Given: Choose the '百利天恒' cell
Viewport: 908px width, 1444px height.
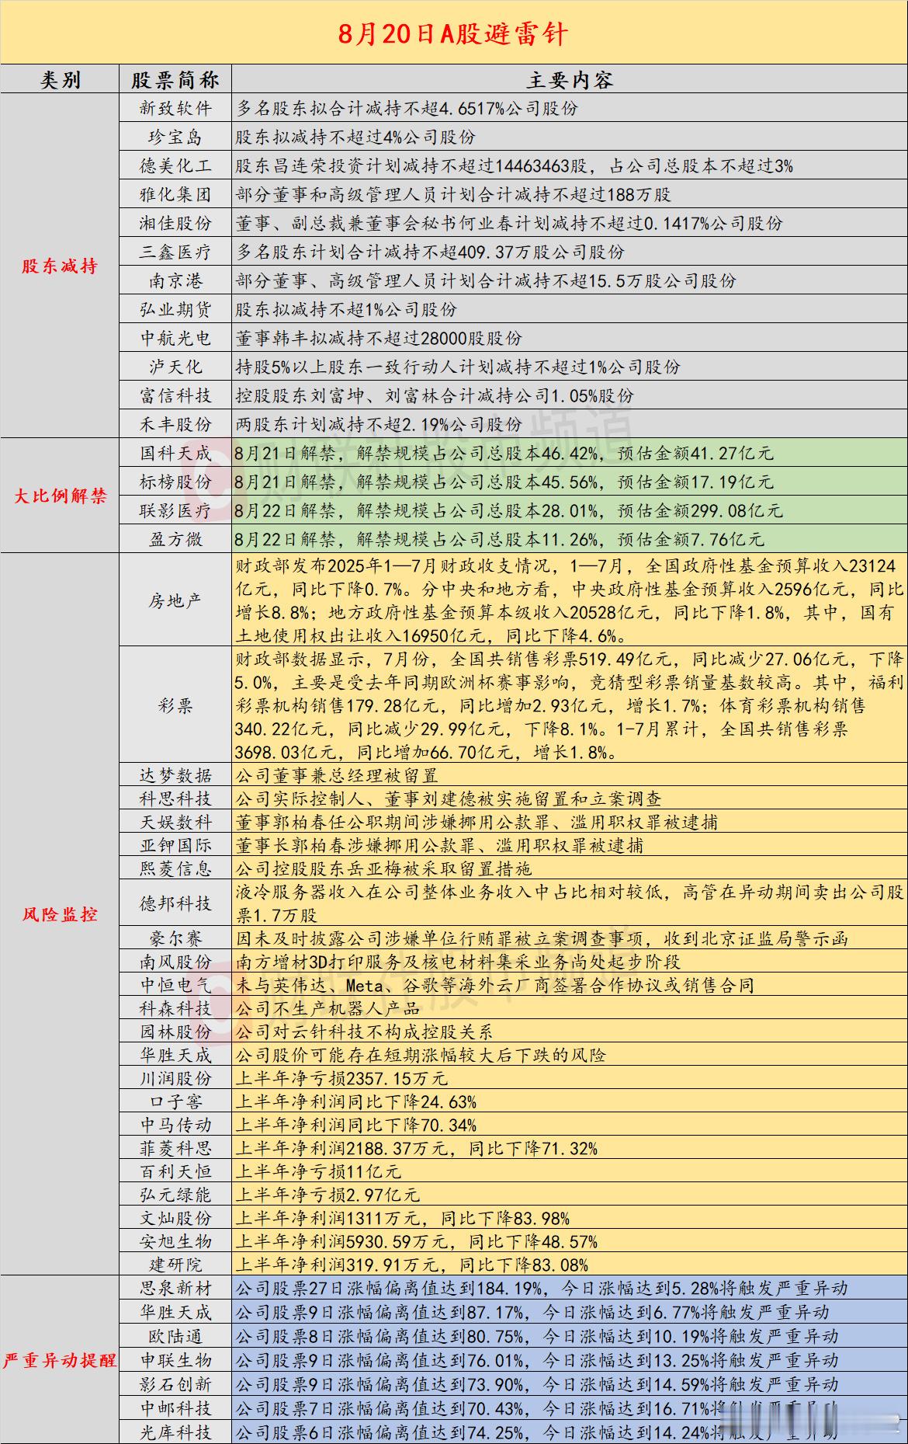Looking at the screenshot, I should (x=175, y=1172).
